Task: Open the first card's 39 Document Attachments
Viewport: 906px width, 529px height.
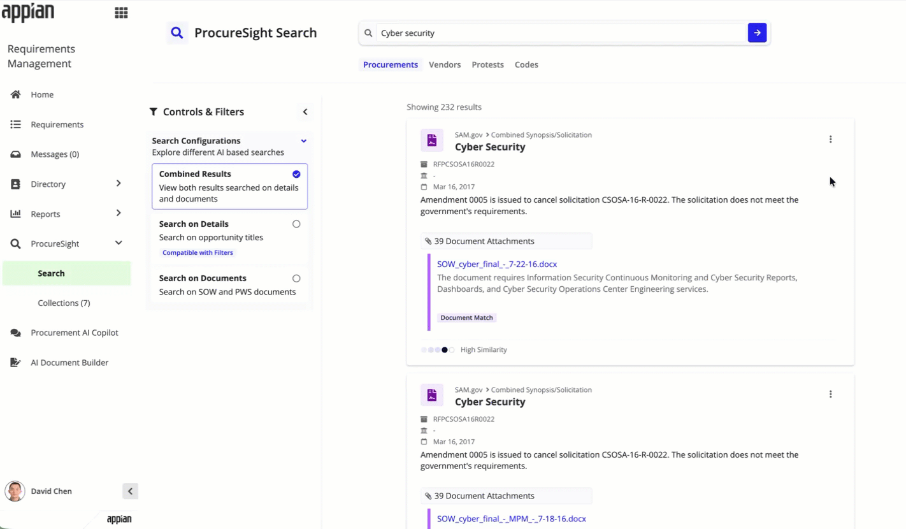Action: click(507, 241)
